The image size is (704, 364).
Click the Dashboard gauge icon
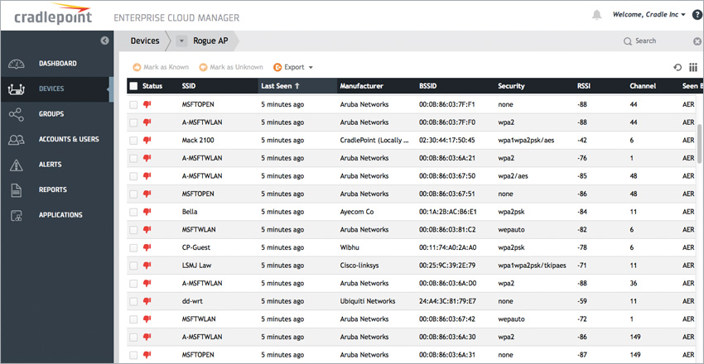tap(17, 64)
